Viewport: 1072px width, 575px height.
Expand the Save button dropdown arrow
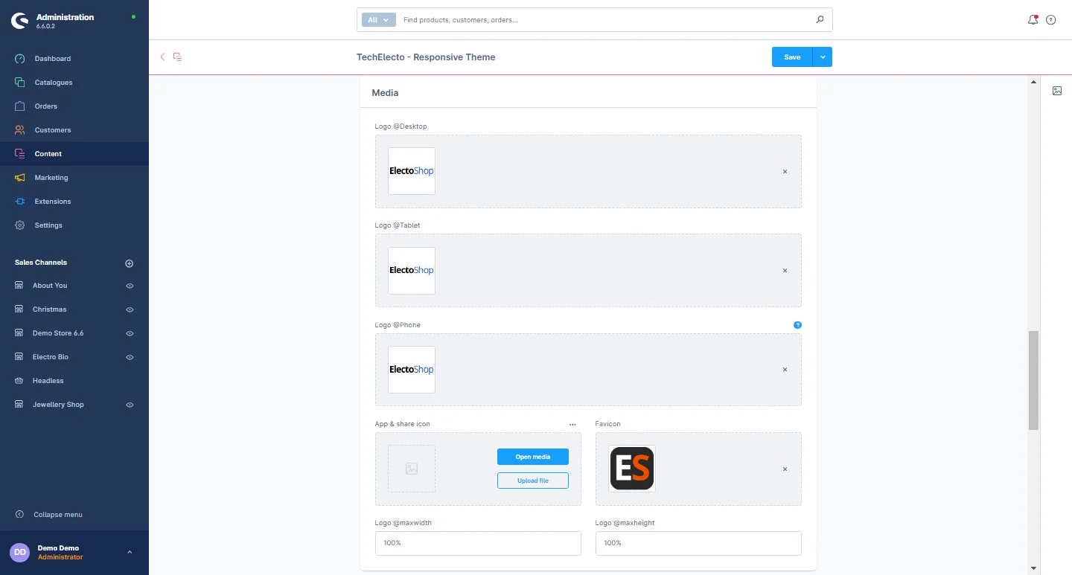pyautogui.click(x=823, y=57)
